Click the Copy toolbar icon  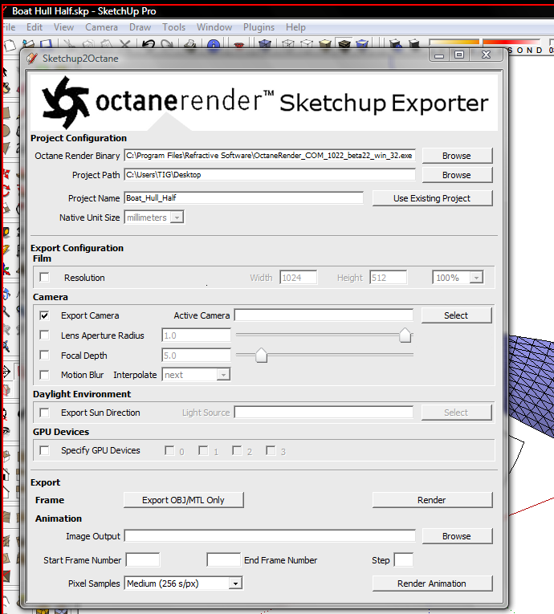tap(88, 44)
